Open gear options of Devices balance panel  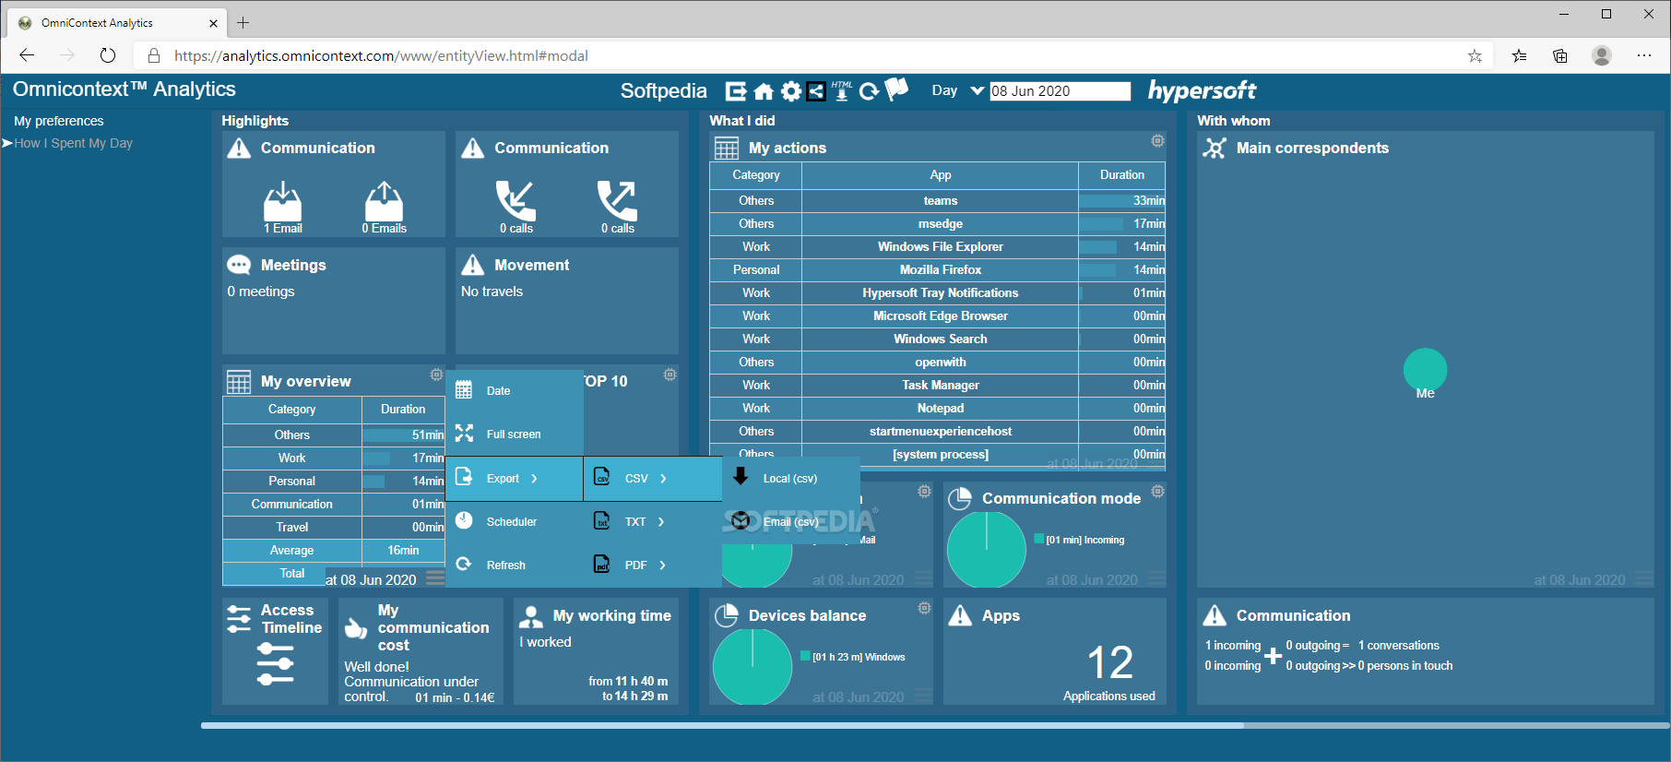pos(924,608)
